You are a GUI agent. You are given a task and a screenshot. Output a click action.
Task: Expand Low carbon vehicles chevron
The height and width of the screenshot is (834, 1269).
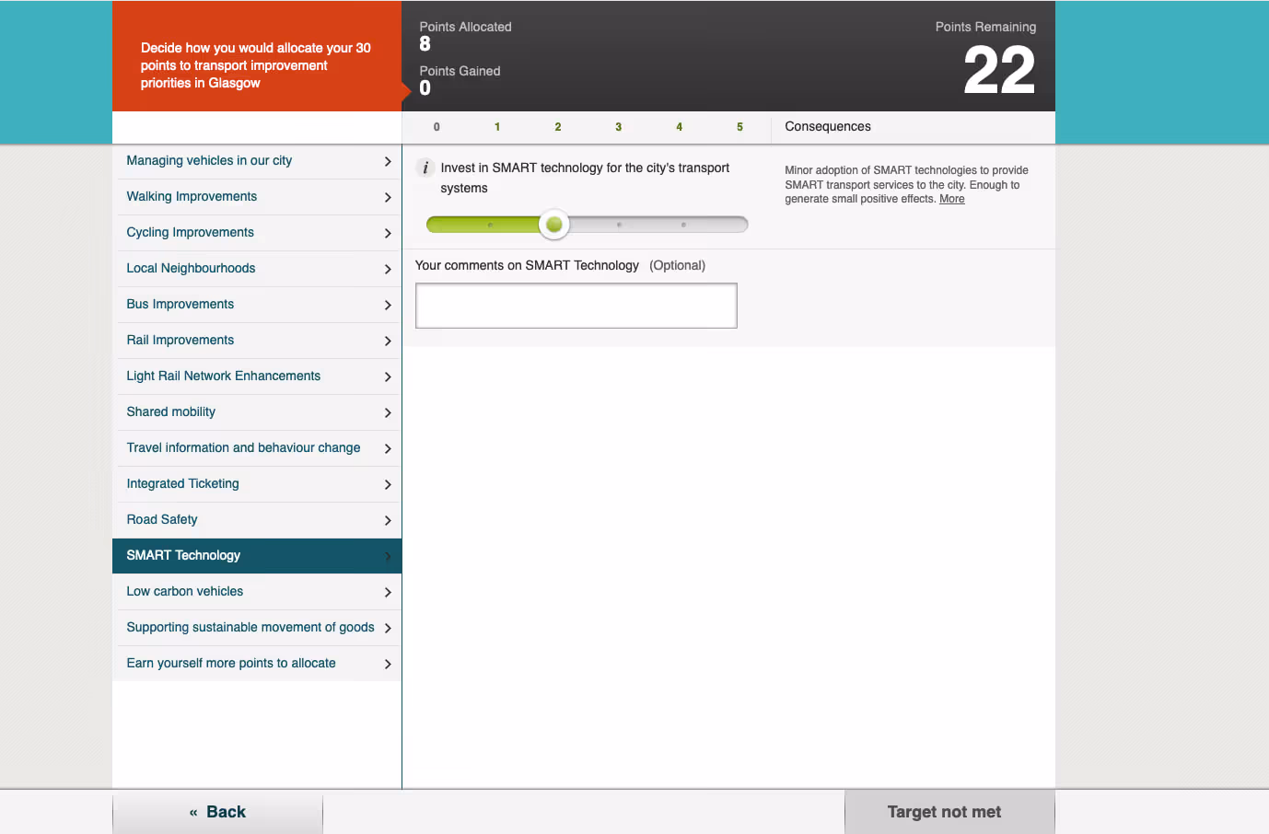tap(388, 592)
